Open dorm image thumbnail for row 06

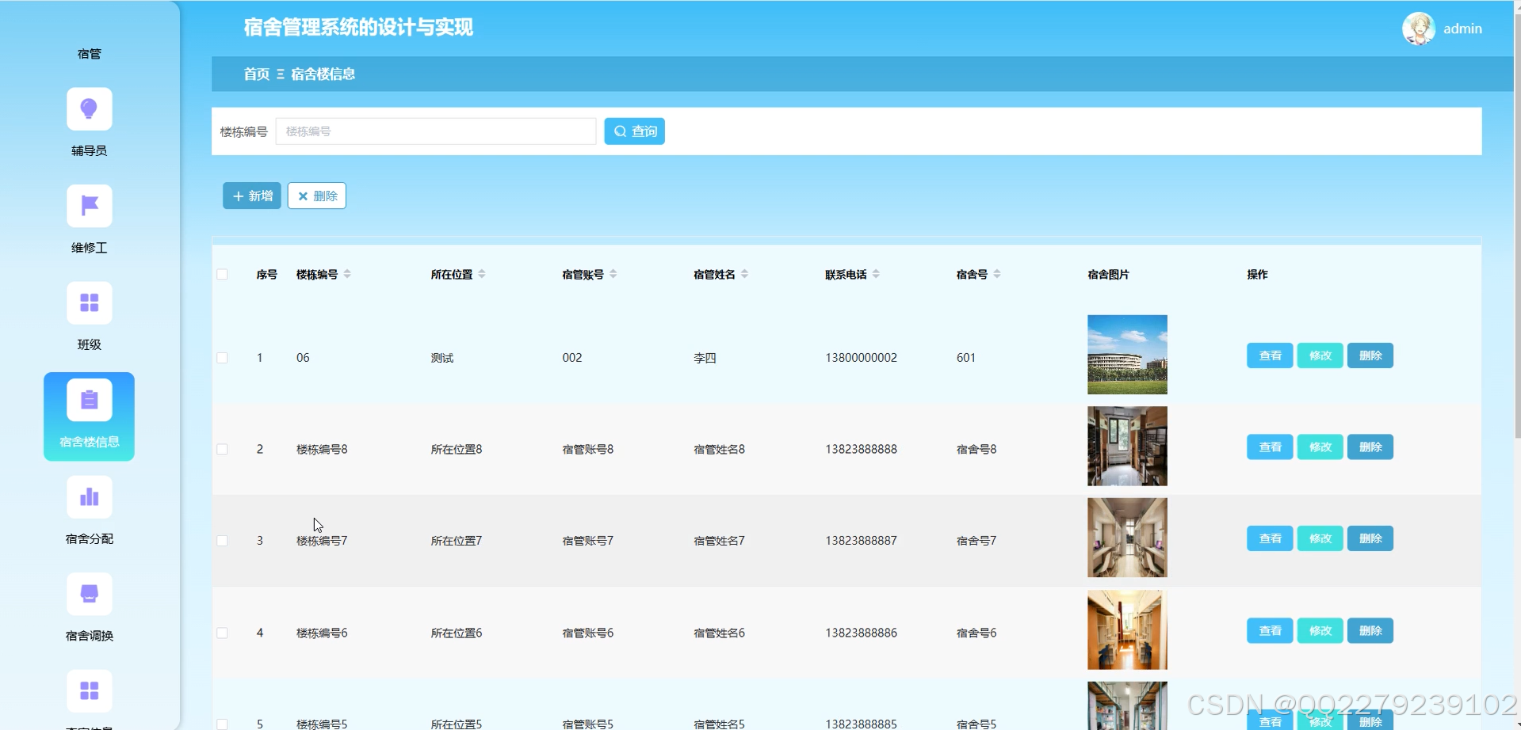pos(1127,355)
